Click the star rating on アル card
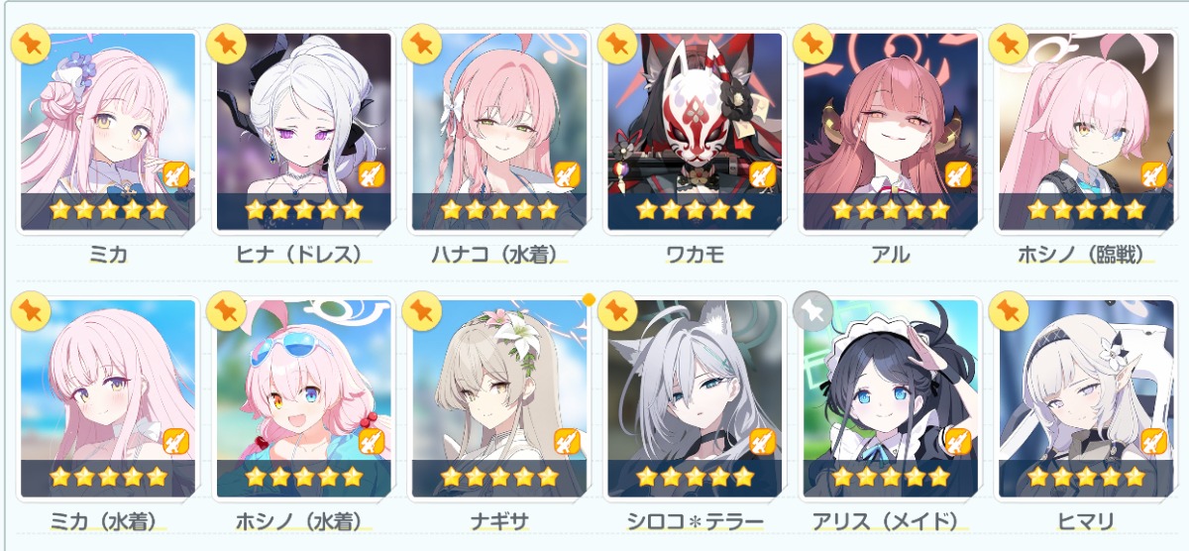This screenshot has width=1189, height=551. pyautogui.click(x=891, y=210)
